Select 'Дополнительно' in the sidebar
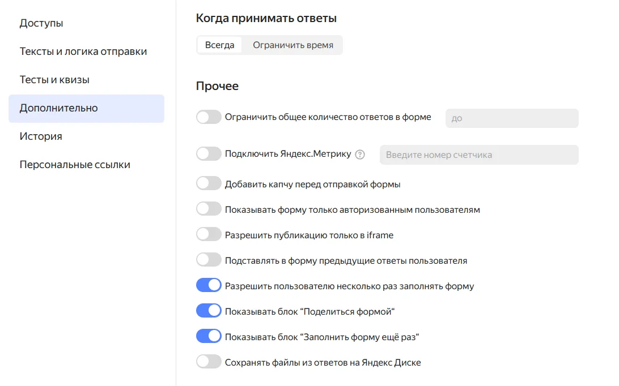Image resolution: width=619 pixels, height=386 pixels. [x=58, y=108]
